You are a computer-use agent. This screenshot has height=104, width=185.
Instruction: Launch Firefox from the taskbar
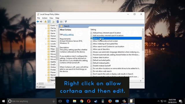pos(110,101)
